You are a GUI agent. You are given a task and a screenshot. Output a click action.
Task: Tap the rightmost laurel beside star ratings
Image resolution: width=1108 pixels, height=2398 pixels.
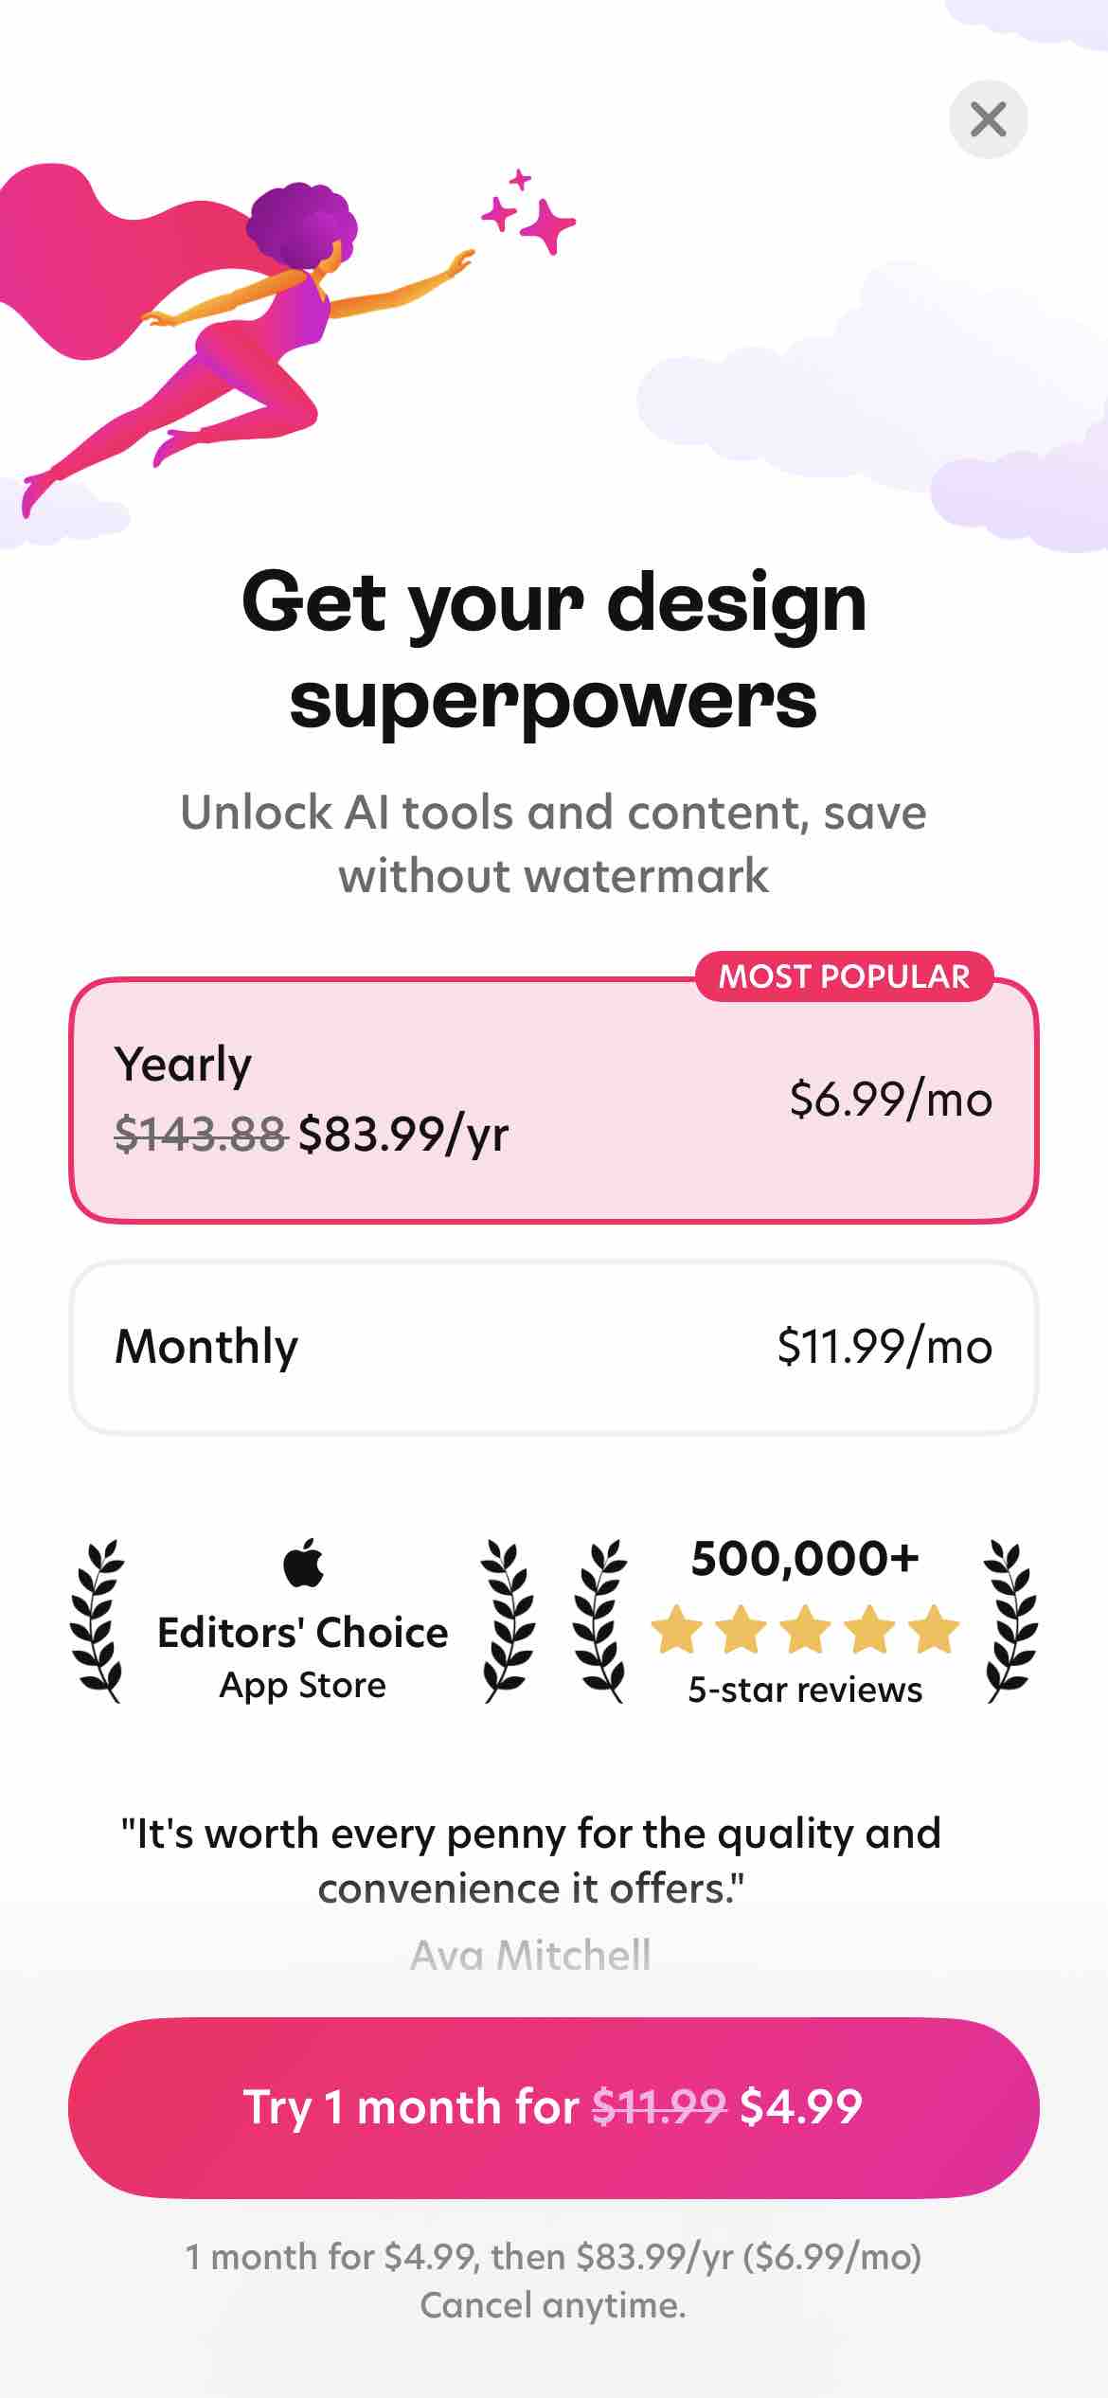[x=1010, y=1621]
